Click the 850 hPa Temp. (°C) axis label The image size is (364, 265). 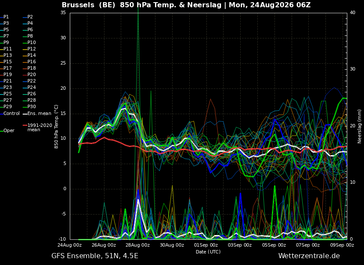[x=57, y=127]
